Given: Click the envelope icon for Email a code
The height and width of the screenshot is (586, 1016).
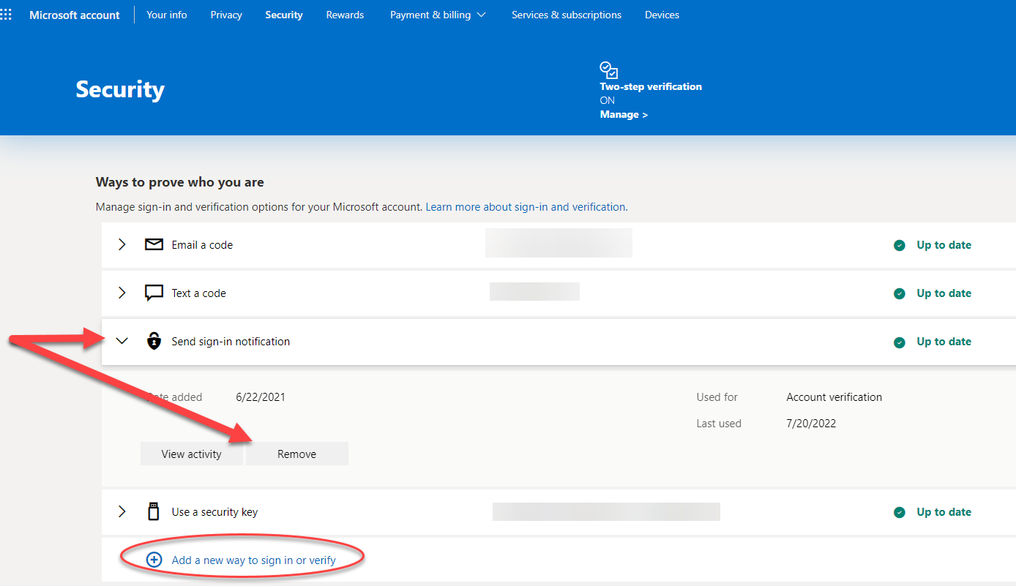Looking at the screenshot, I should pos(154,245).
